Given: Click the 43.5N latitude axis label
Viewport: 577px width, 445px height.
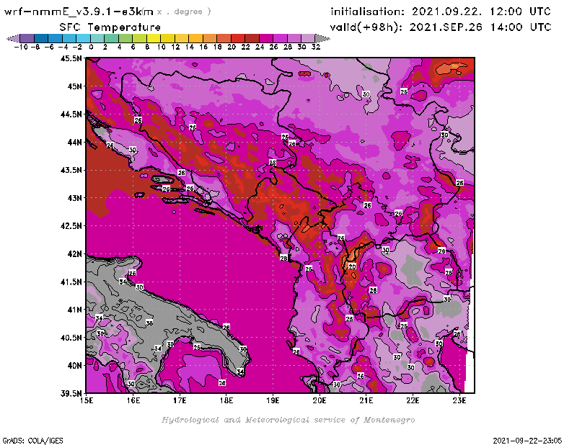Looking at the screenshot, I should 71,170.
